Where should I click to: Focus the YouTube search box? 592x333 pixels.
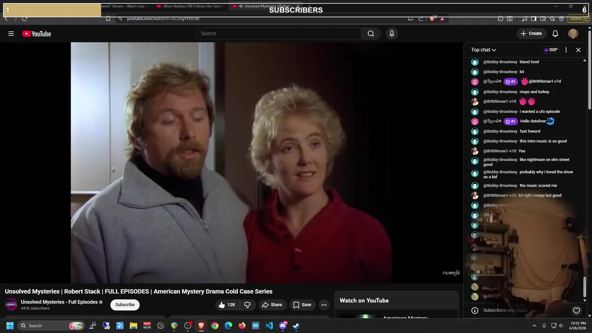coord(279,33)
